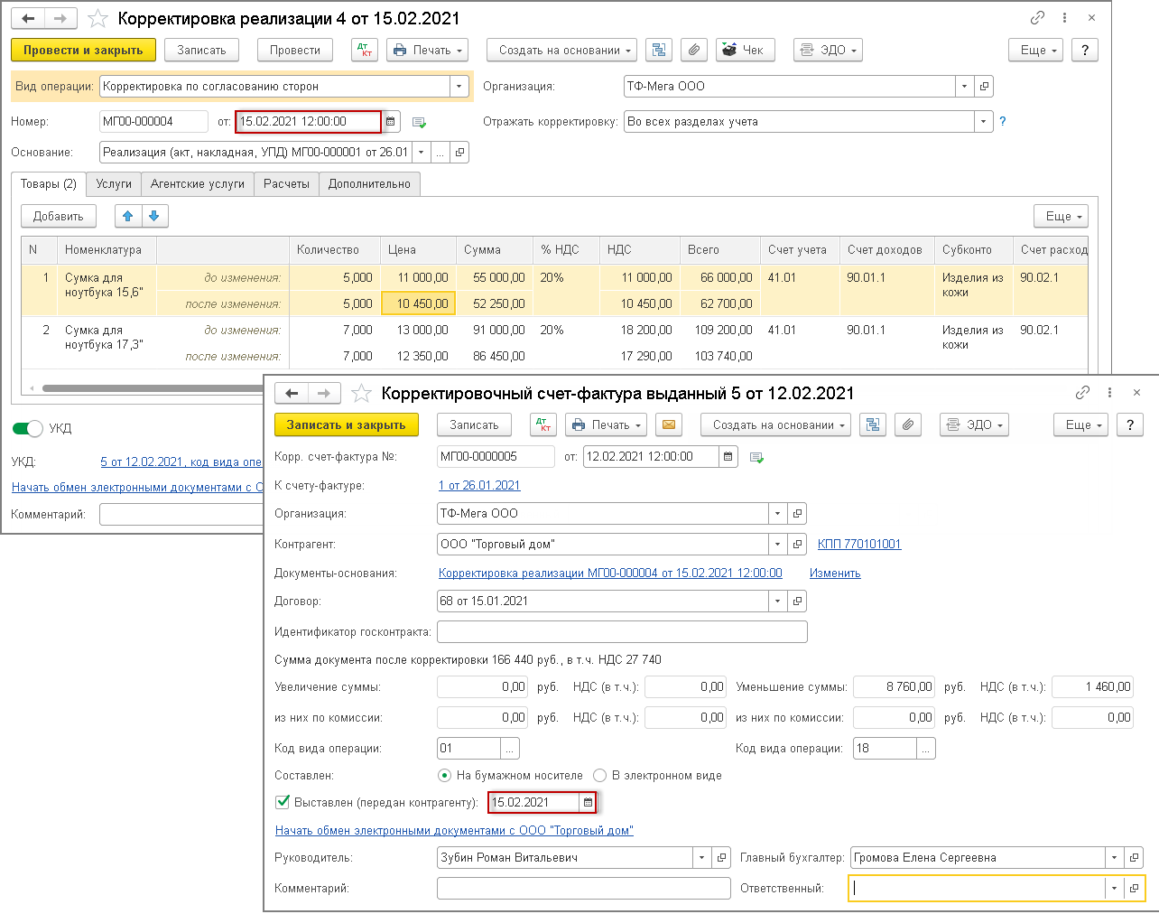The image size is (1159, 914).
Task: Click the Добавить button in the Товары tab
Action: [59, 216]
